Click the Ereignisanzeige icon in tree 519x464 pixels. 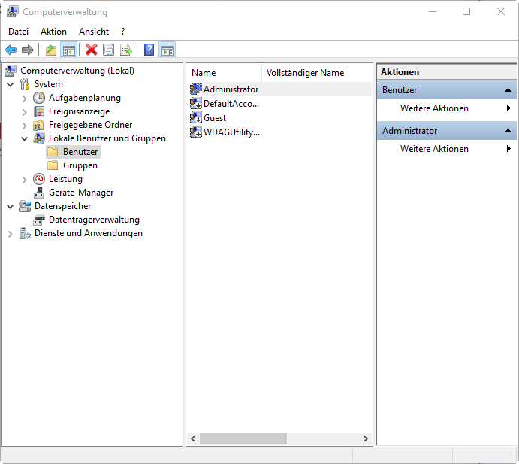click(x=39, y=111)
